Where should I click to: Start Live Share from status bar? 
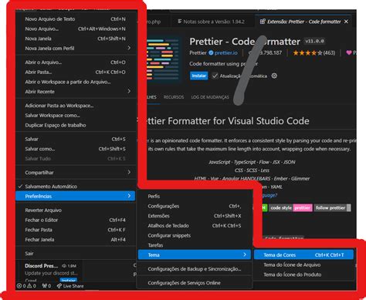coord(70,286)
